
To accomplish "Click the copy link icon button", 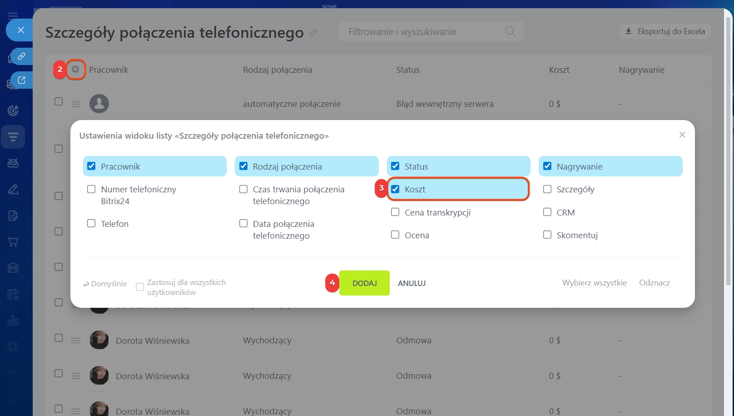I will [21, 56].
